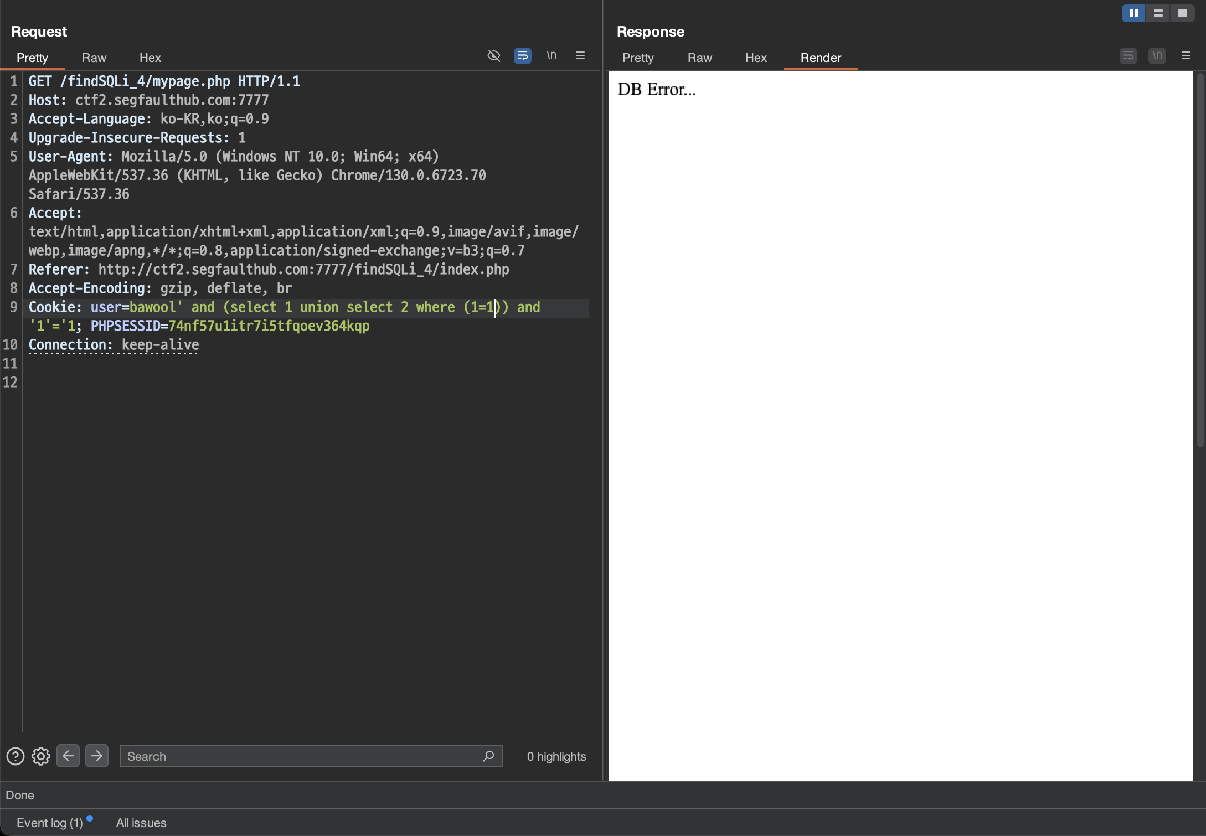Open Response panel options hamburger menu

(1186, 56)
